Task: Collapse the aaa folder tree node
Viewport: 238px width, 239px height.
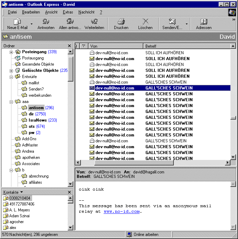Action: pos(11,102)
